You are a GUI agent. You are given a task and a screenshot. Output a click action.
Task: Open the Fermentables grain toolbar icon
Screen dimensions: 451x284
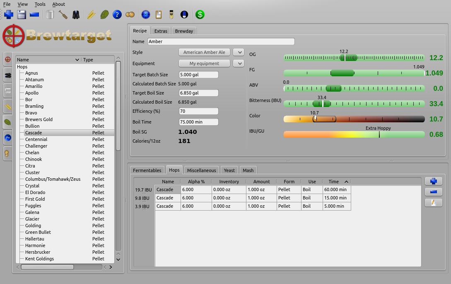[x=91, y=15]
